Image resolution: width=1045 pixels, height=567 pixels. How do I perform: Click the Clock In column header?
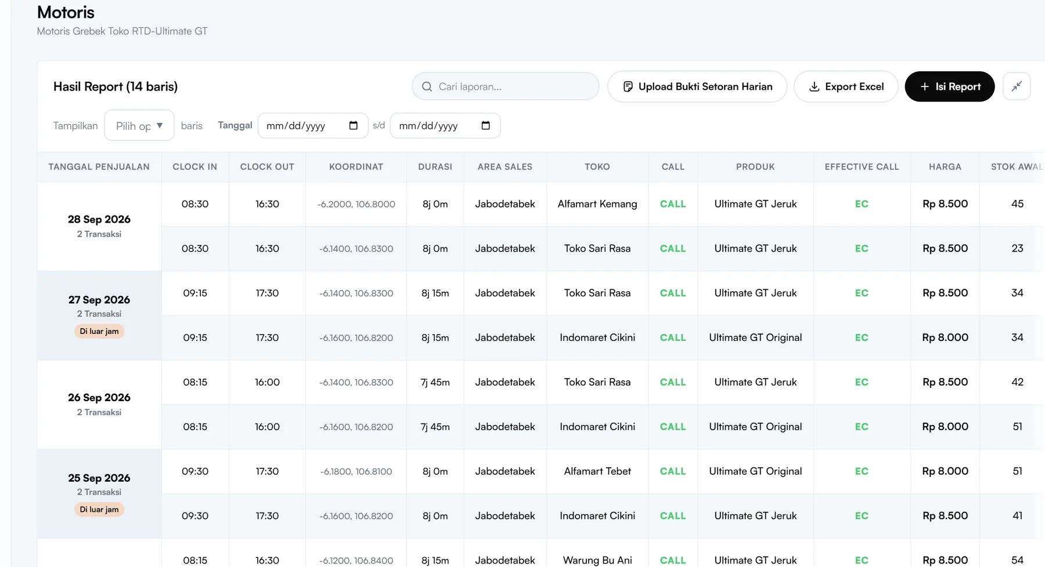[x=195, y=167]
